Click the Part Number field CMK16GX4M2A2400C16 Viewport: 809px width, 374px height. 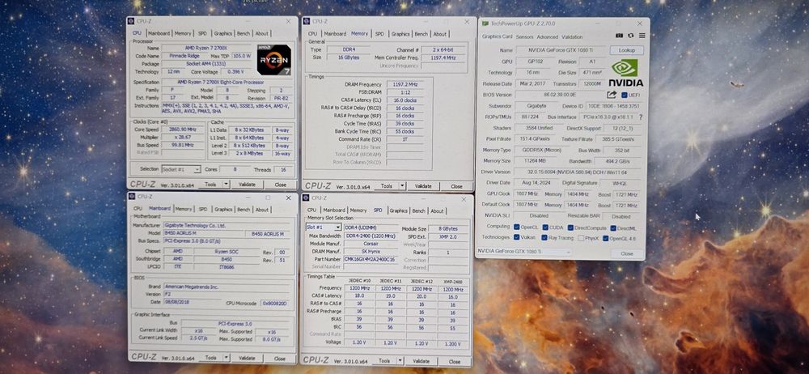click(371, 259)
